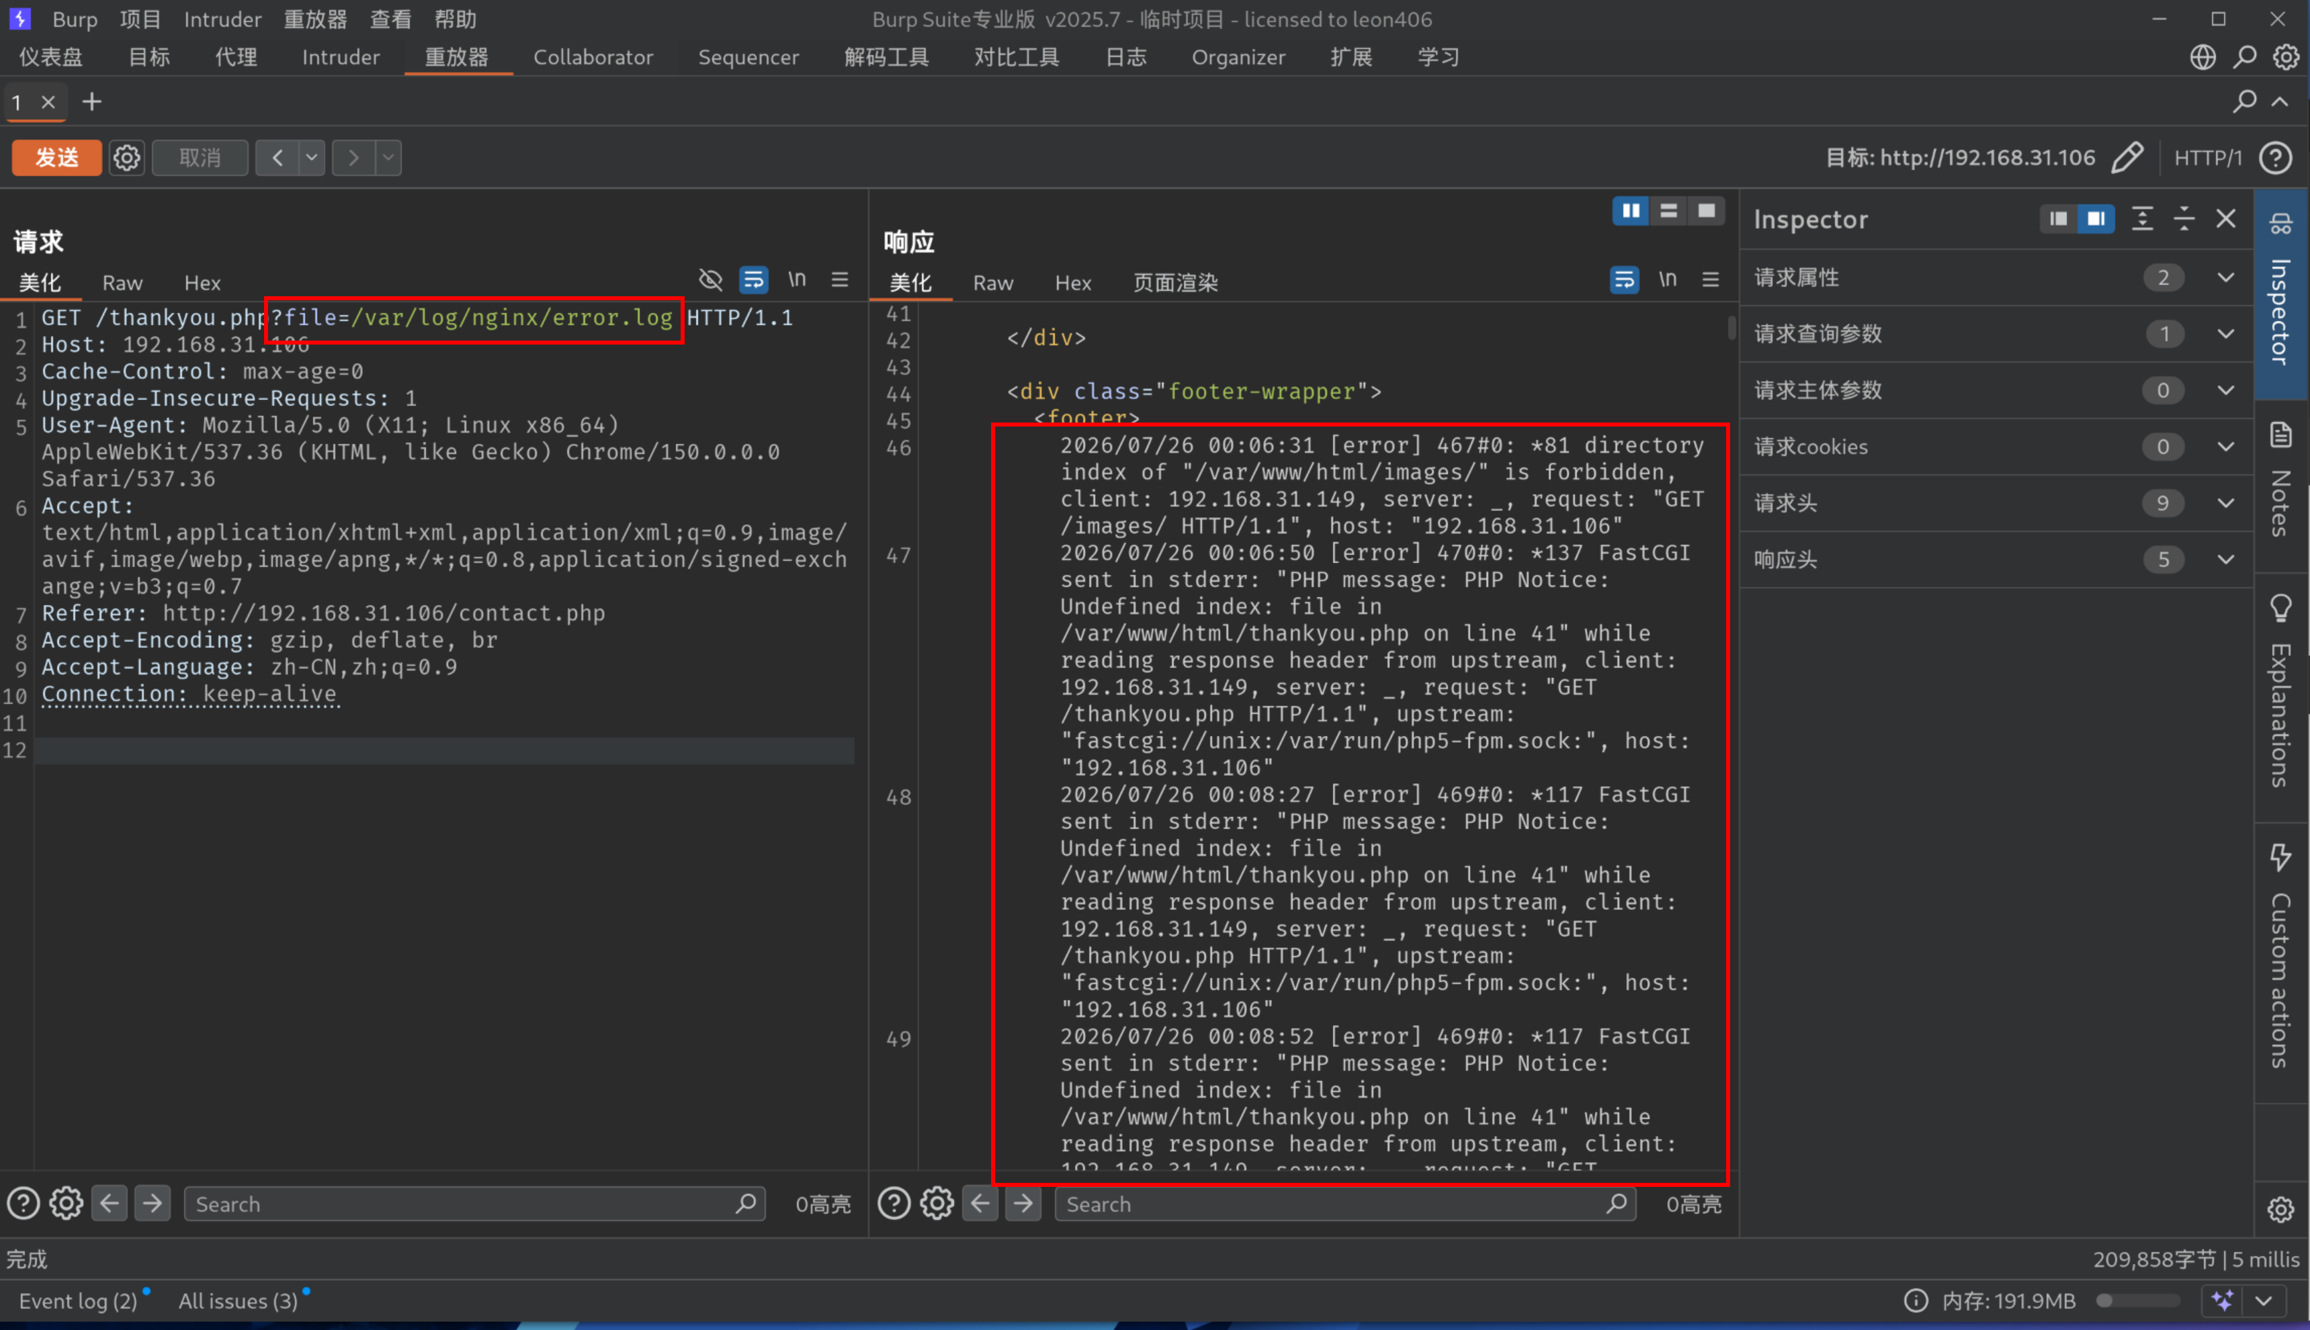Collapse tab bar with the caret icon

2280,101
